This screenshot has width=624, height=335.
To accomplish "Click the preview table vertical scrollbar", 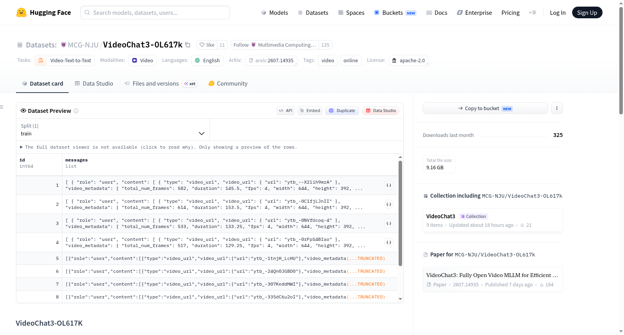I will [x=400, y=213].
